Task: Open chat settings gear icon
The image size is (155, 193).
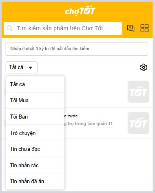Action: tap(144, 67)
